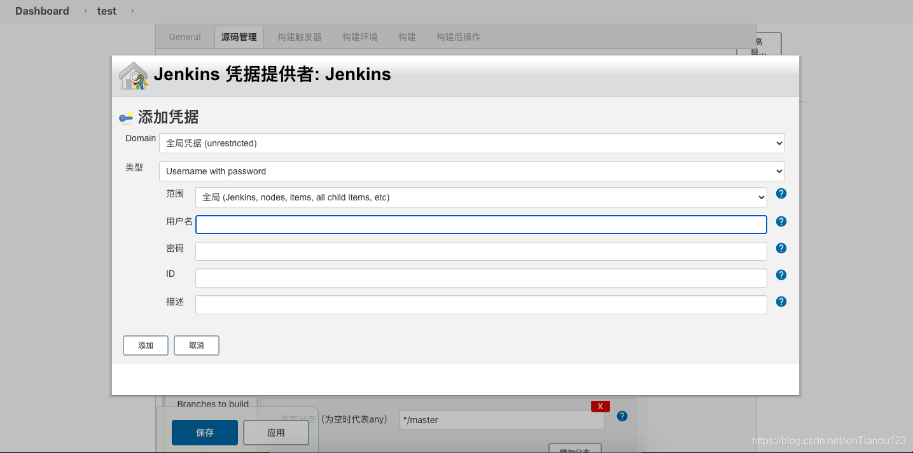The height and width of the screenshot is (453, 913).
Task: Focus the 用户名 username input field
Action: pyautogui.click(x=481, y=225)
